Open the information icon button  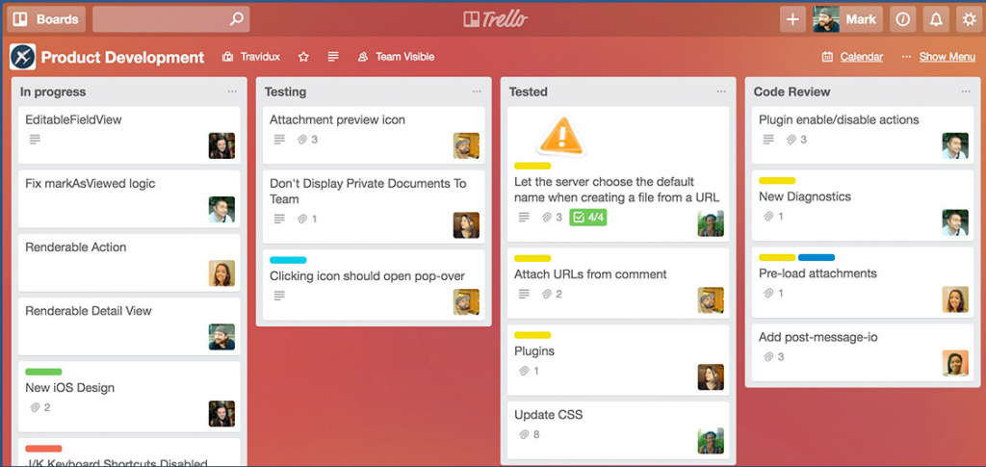click(x=903, y=19)
